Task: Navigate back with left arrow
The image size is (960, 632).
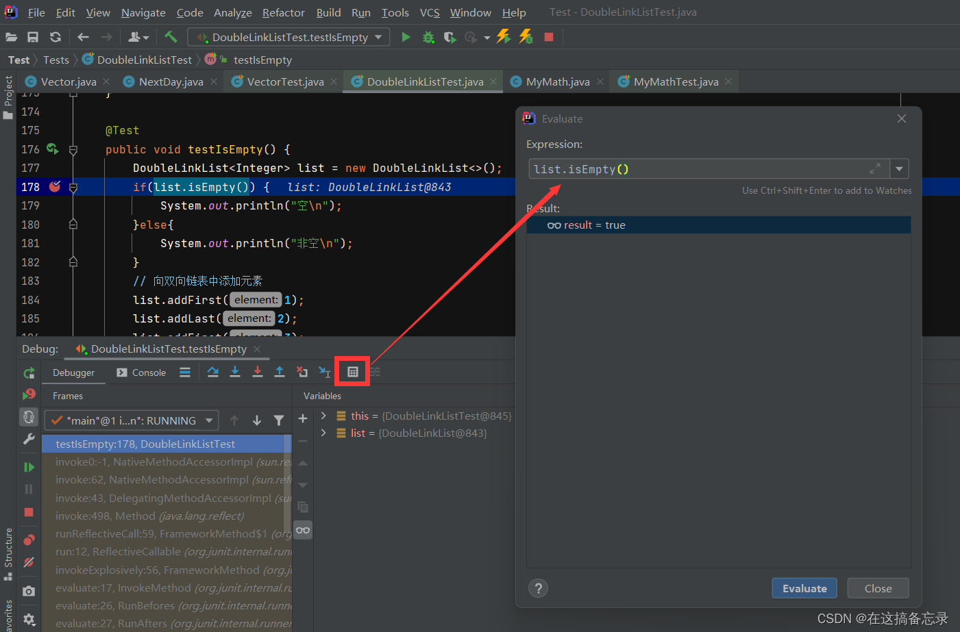Action: pos(83,37)
